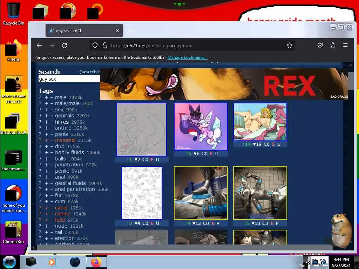Include the 'hi res' tag with plus
This screenshot has width=359, height=269.
[x=46, y=122]
